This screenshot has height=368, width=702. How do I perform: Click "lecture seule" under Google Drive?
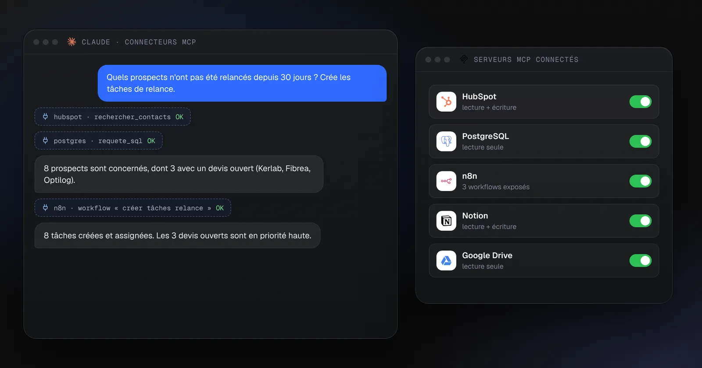(x=483, y=266)
